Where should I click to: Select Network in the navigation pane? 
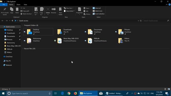[x=9, y=65]
